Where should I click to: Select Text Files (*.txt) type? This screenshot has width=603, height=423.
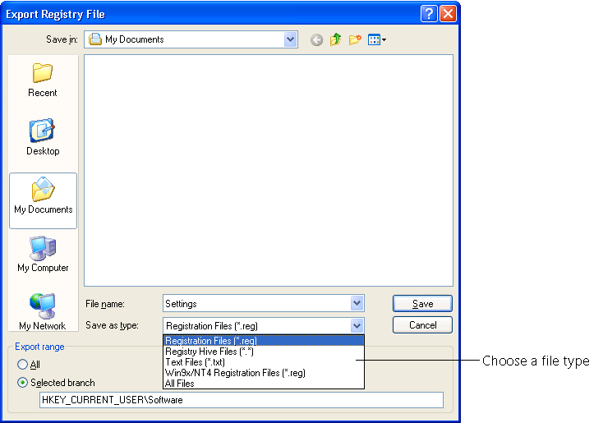264,362
